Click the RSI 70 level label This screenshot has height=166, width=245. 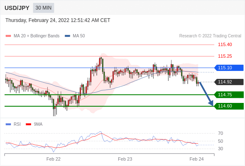point(220,133)
